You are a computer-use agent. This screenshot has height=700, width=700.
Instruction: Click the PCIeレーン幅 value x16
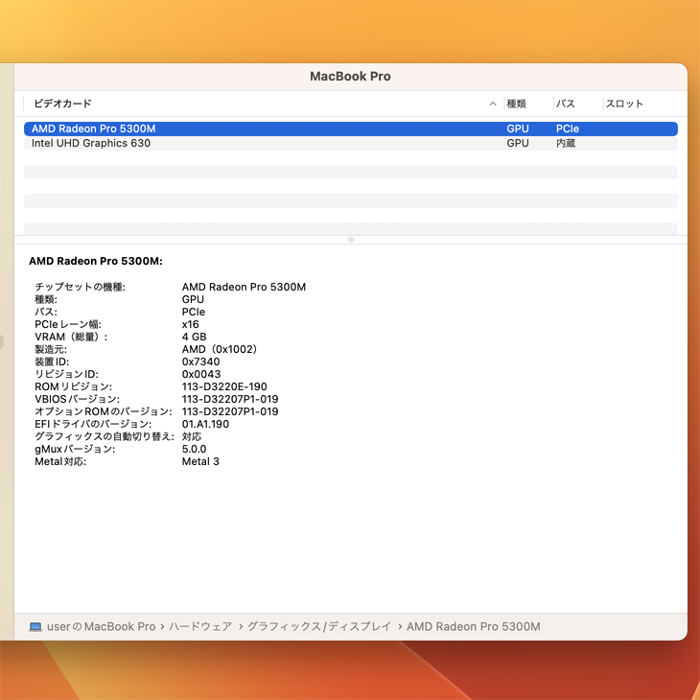191,324
